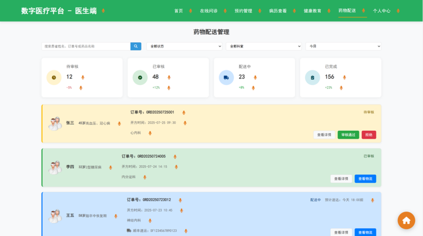The width and height of the screenshot is (423, 236).
Task: Focus the patient or order search field
Action: (86, 46)
